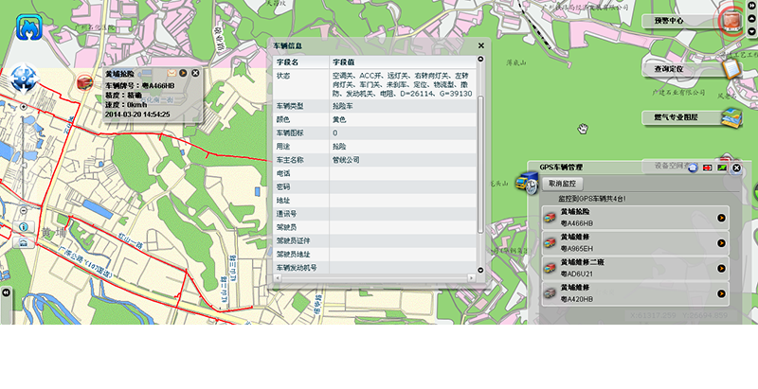Expand vehicle 粤AD6U21 arrow in GPS list
Screen dimensions: 758x389
(721, 269)
